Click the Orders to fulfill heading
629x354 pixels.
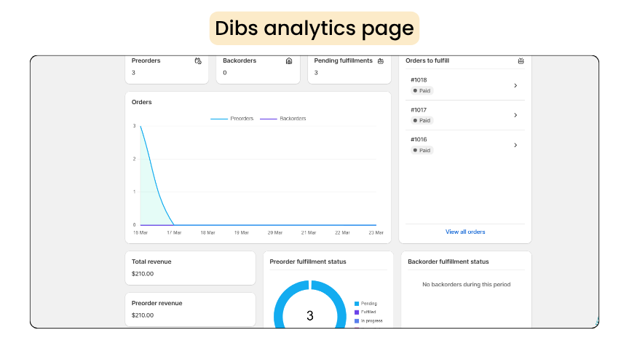(427, 60)
